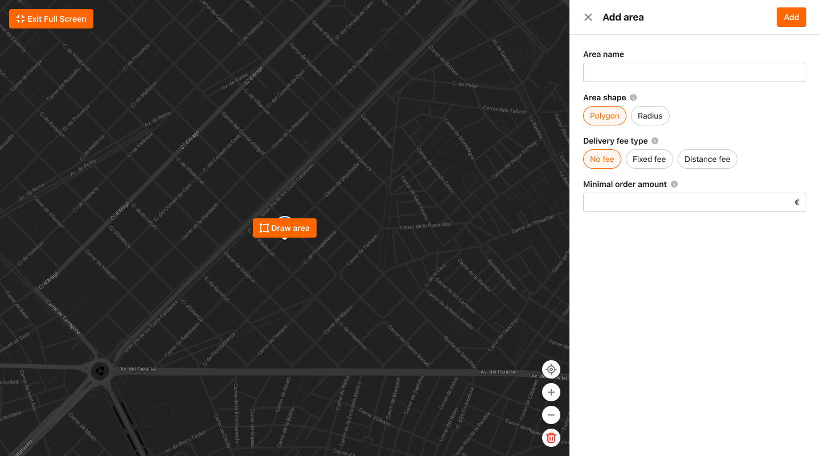Choose the No fee delivery option
Screen dimensions: 820x456
point(602,159)
